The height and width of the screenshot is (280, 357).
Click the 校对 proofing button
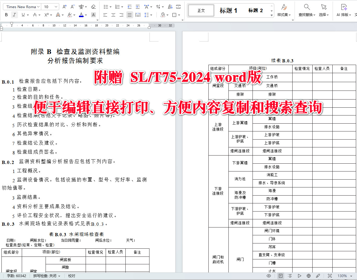click(71, 276)
